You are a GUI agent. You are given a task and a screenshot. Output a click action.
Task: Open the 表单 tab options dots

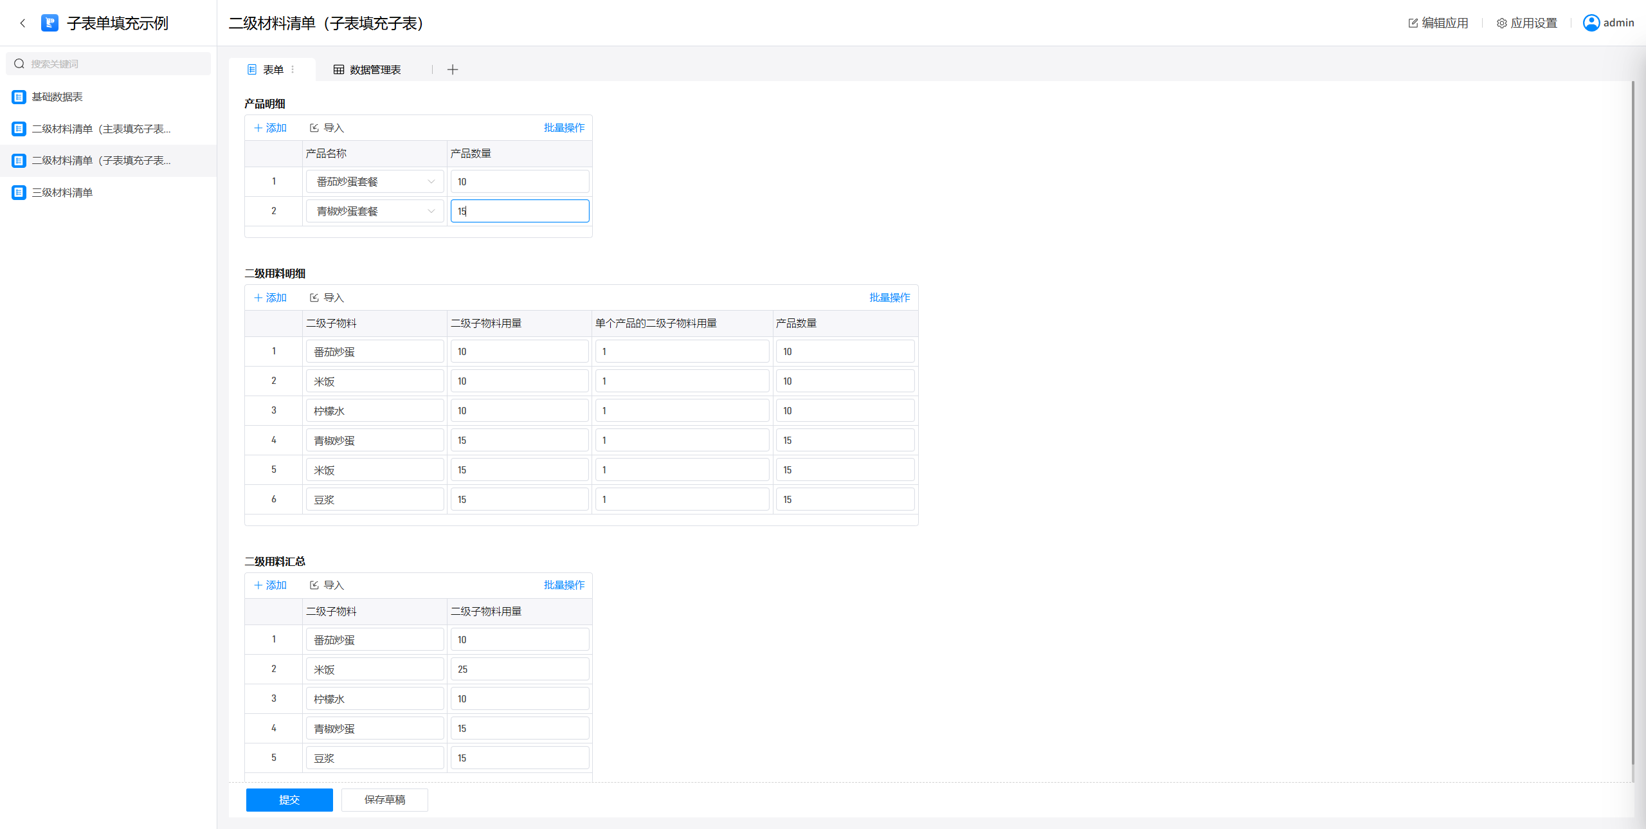coord(293,69)
